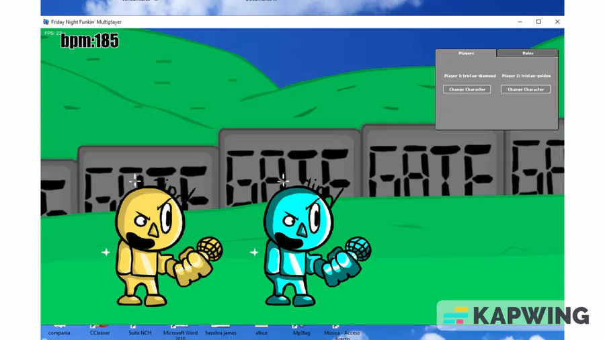Click the Player 2: tristan-golden label

coord(526,76)
